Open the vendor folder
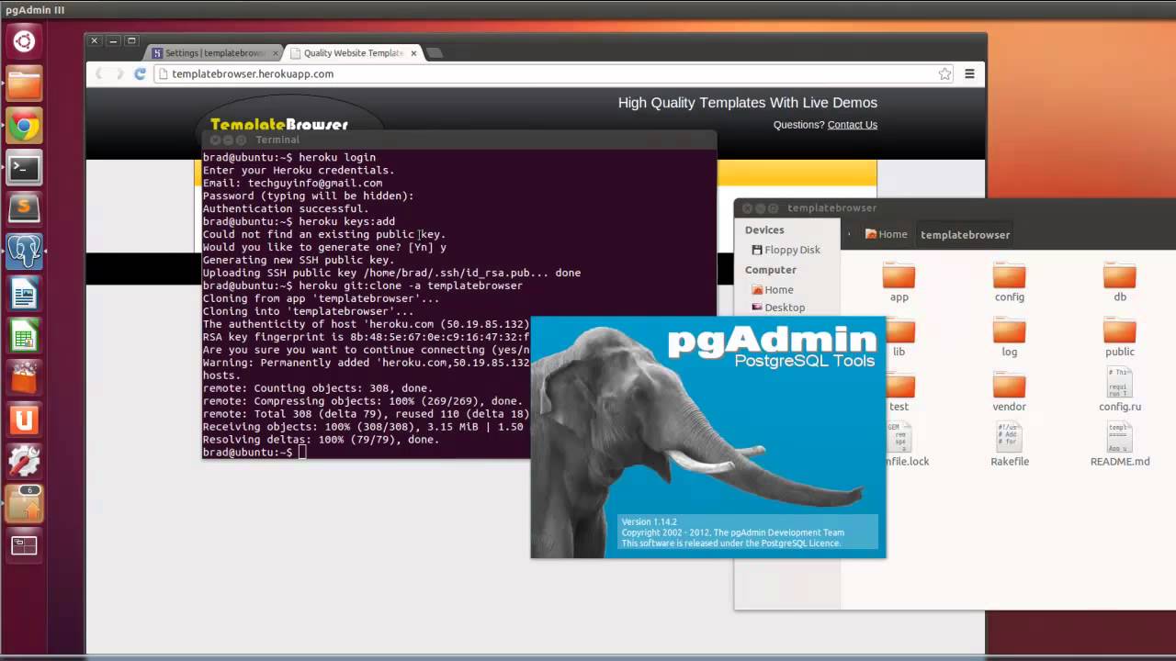The height and width of the screenshot is (661, 1176). click(x=1009, y=392)
